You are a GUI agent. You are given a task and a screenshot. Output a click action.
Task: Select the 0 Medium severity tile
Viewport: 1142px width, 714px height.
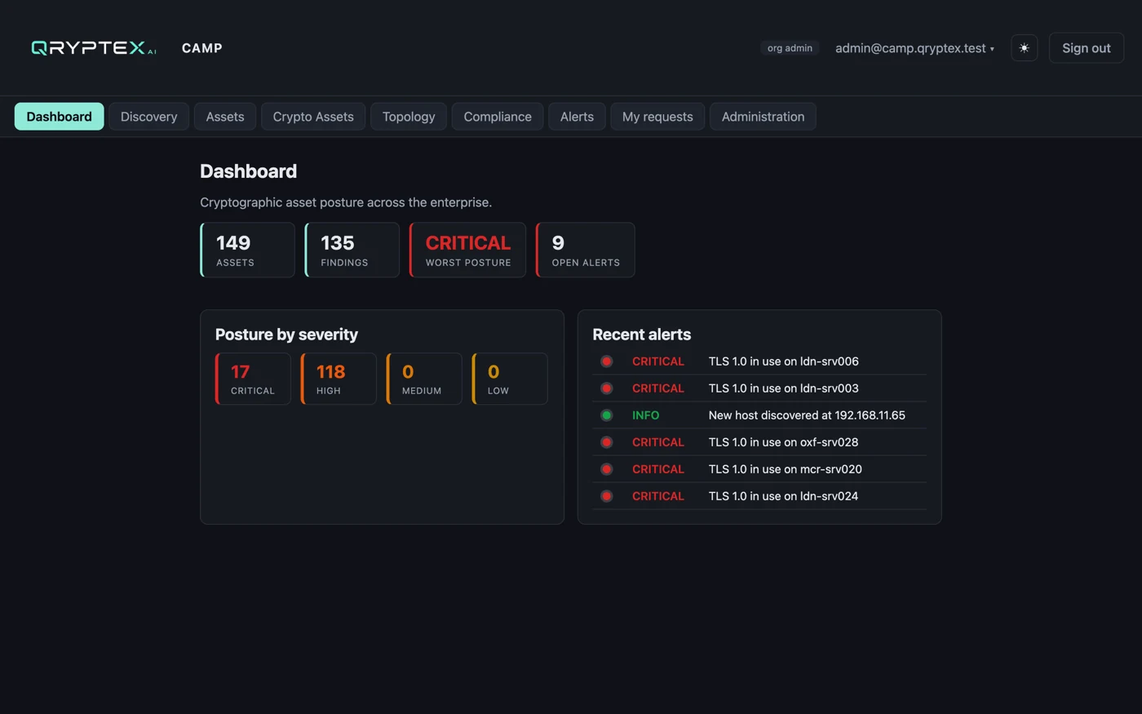424,379
